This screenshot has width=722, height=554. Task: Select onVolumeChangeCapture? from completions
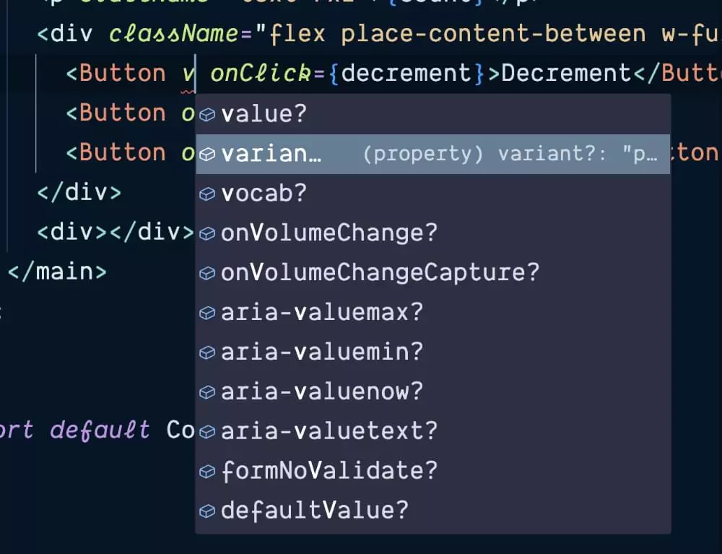(x=432, y=272)
